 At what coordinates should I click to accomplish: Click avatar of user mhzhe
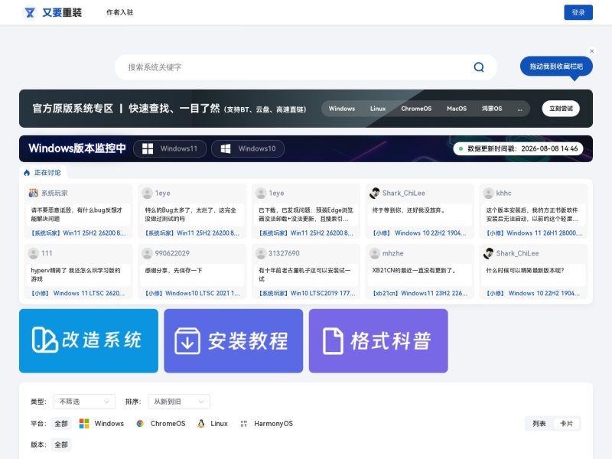point(375,253)
